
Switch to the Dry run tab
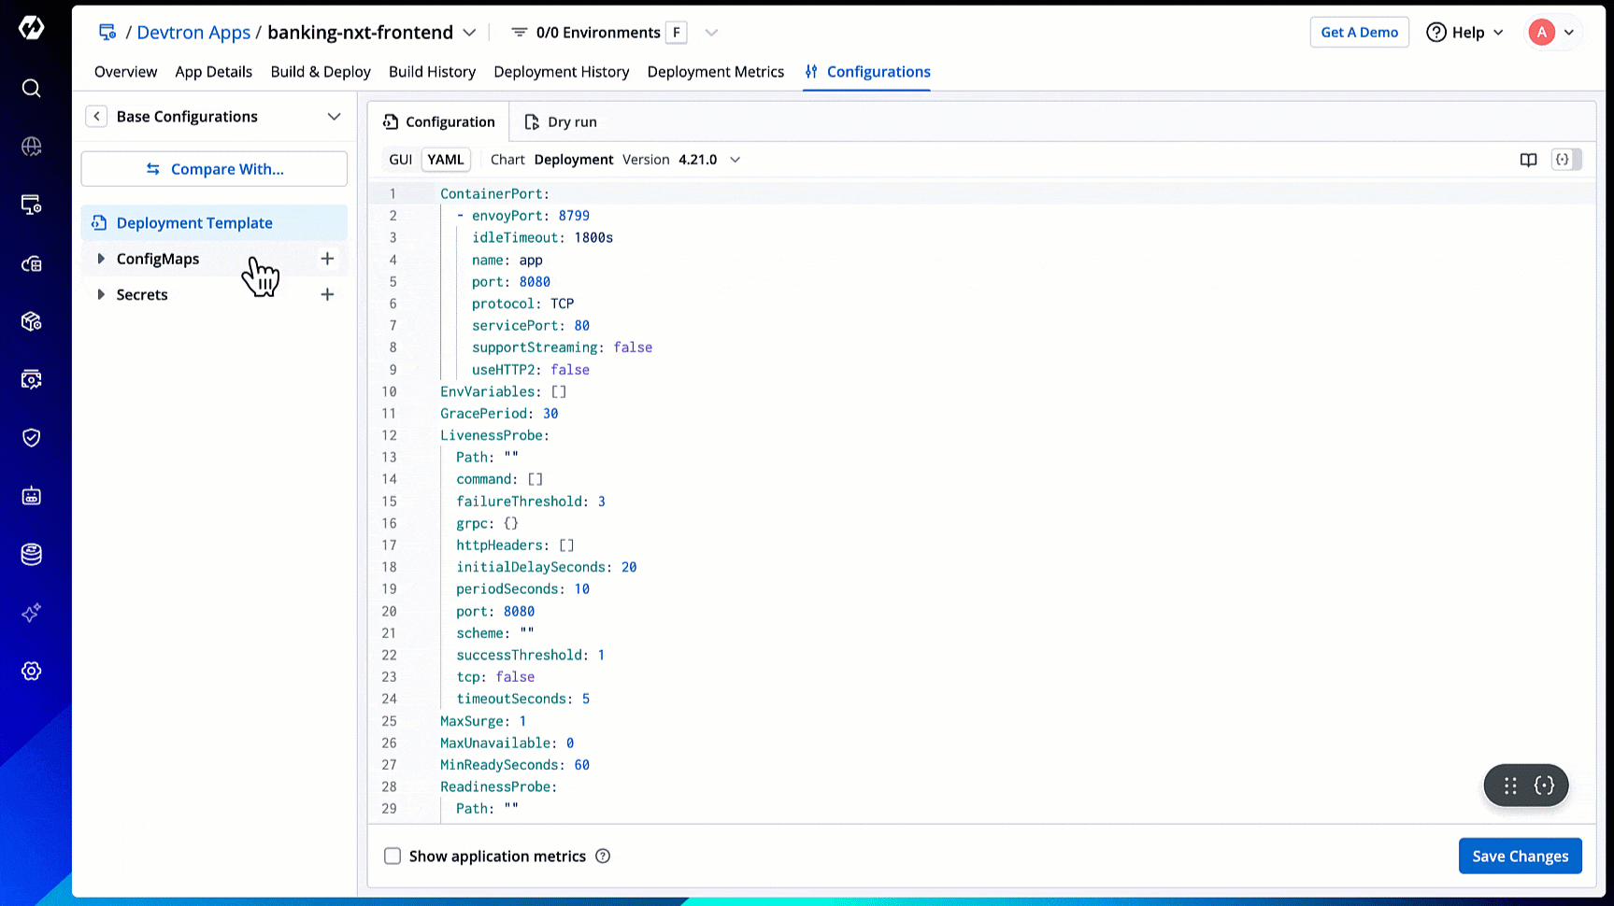click(x=561, y=122)
